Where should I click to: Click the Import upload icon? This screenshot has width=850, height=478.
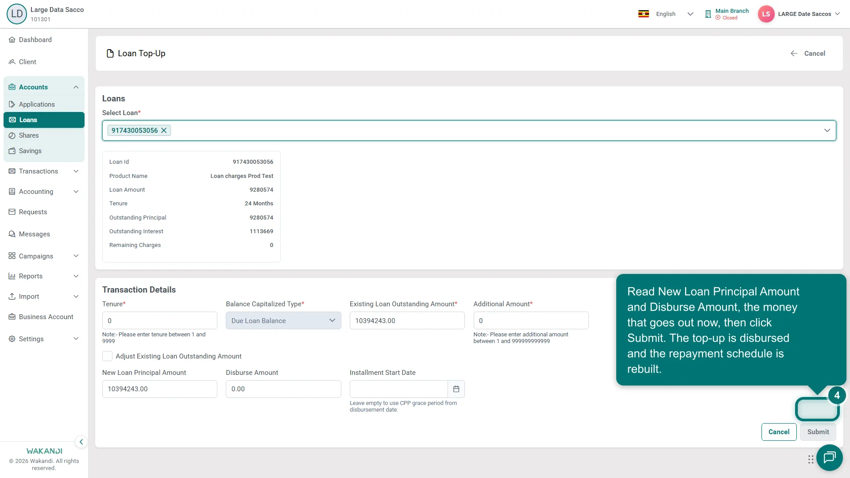[12, 297]
